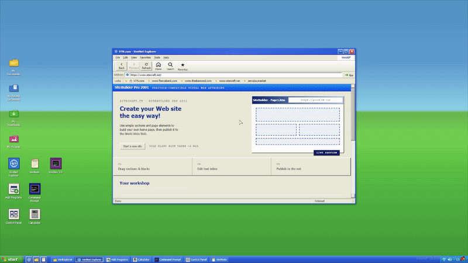The height and width of the screenshot is (263, 468).
Task: Click the Edit text inline step
Action: (232, 167)
